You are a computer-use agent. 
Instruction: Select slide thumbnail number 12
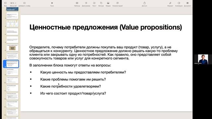coord(12,96)
